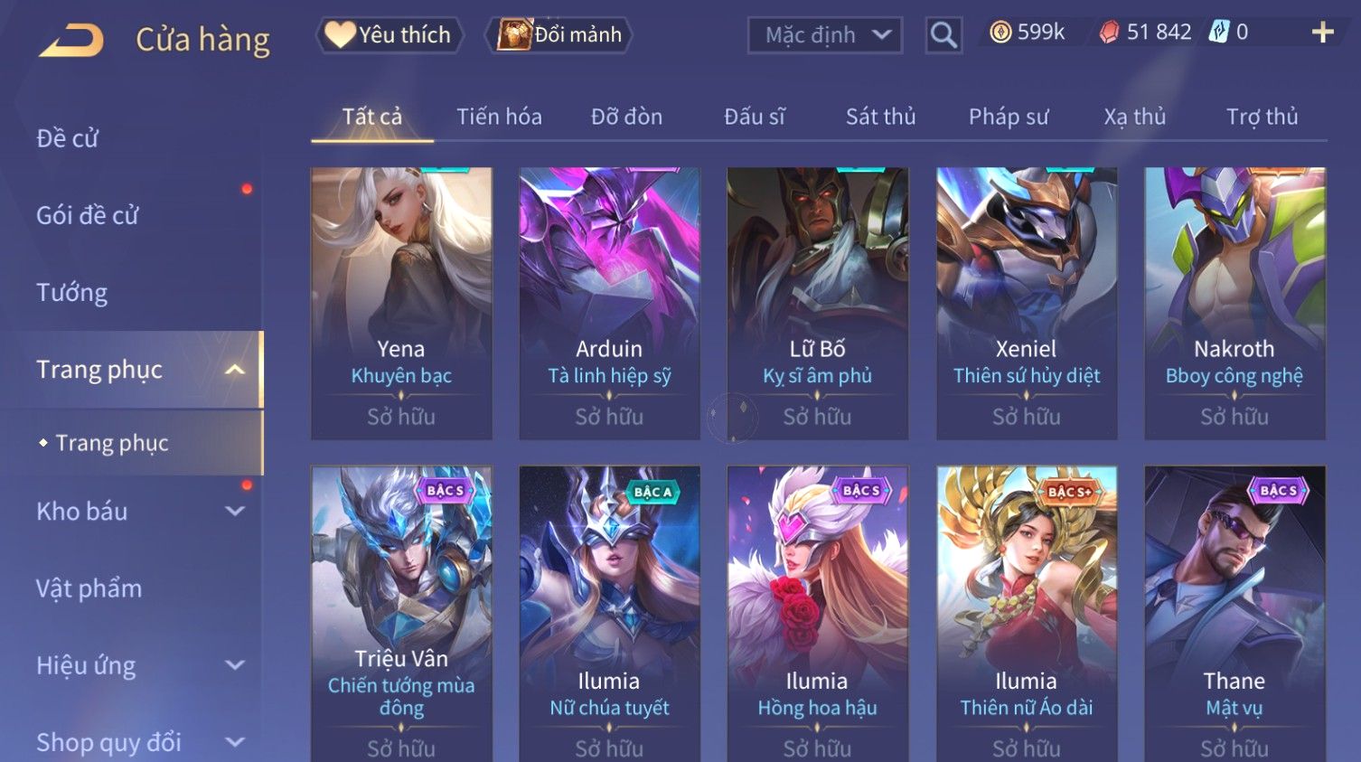Tap the gold coin balance icon
The height and width of the screenshot is (762, 1361).
(x=1000, y=33)
